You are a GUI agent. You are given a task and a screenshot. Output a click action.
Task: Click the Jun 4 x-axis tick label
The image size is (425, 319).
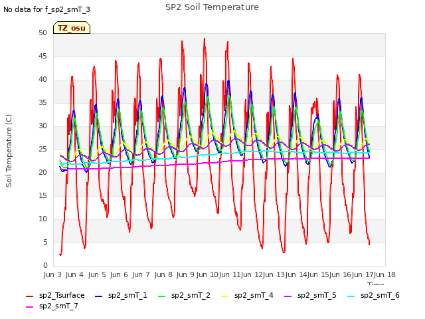point(74,274)
